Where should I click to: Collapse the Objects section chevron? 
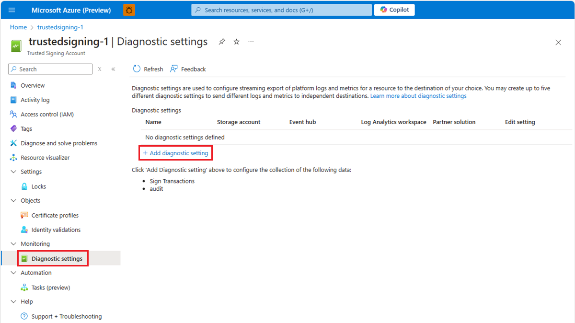13,200
